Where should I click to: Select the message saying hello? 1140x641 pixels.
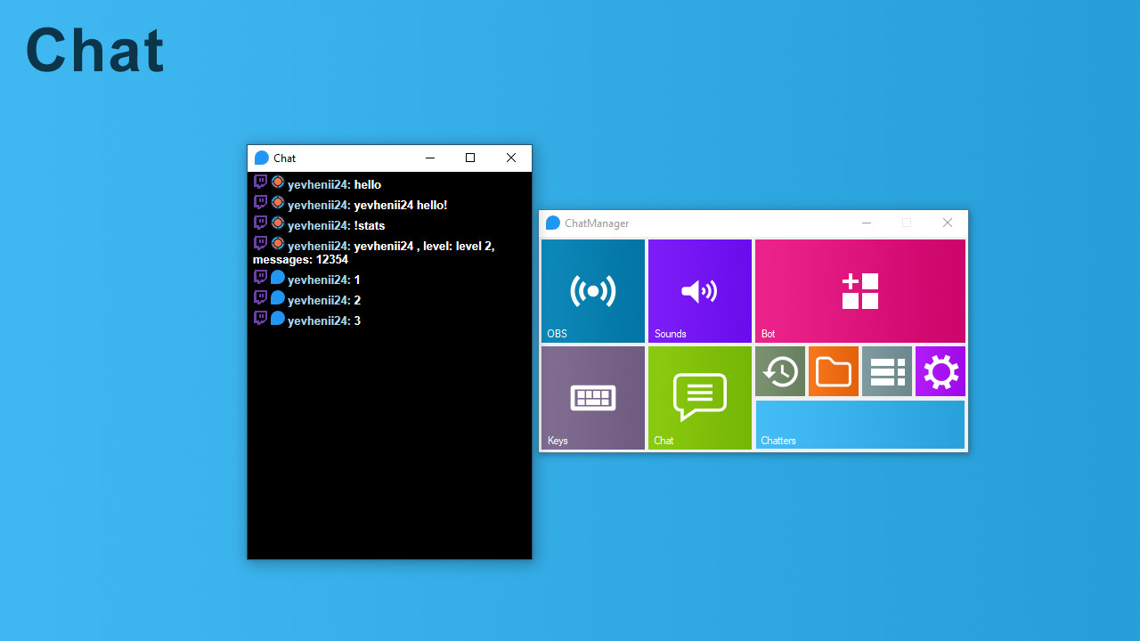pyautogui.click(x=337, y=184)
